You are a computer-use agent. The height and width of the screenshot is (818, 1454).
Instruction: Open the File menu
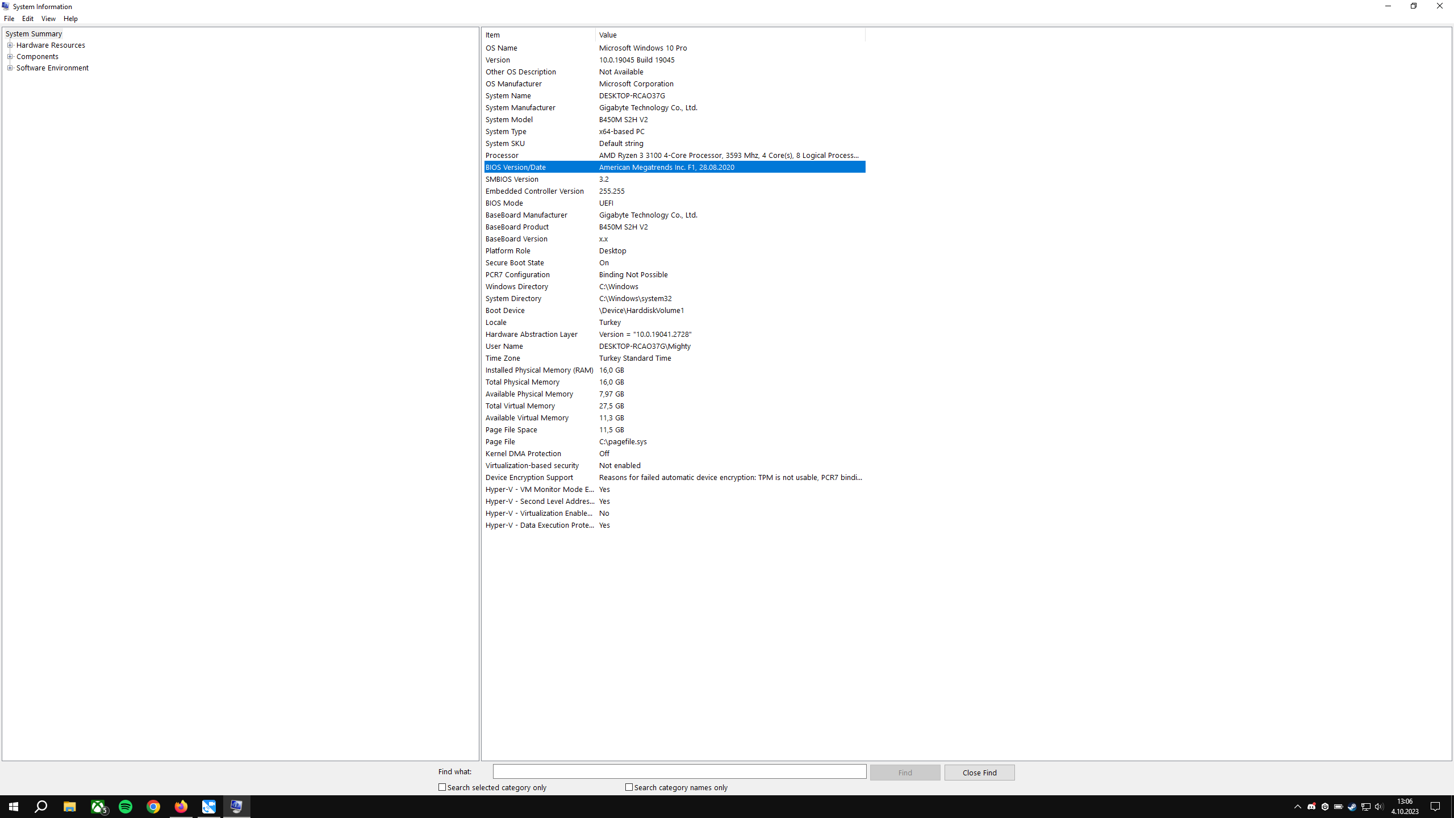click(9, 19)
